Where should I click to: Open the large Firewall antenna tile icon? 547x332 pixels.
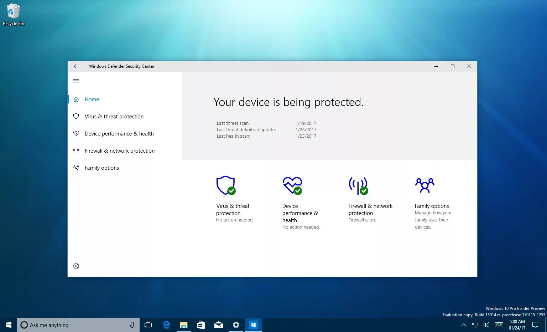358,186
